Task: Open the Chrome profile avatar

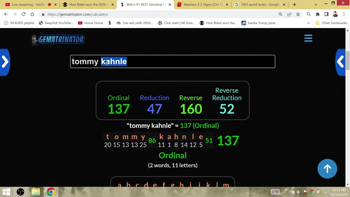Action: (335, 14)
